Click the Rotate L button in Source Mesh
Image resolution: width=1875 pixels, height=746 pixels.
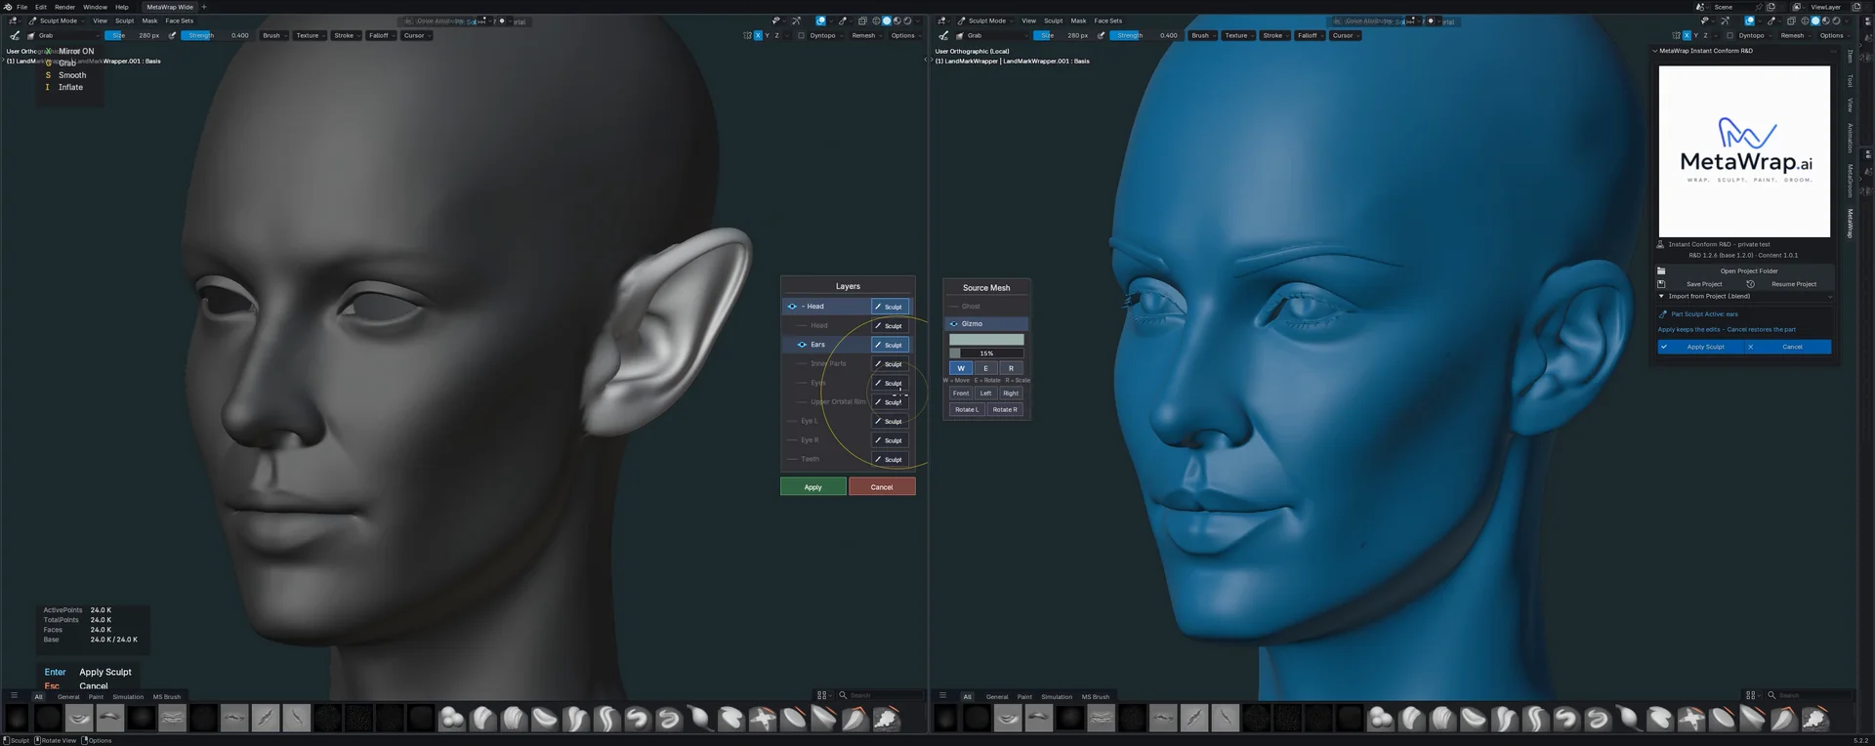point(966,410)
